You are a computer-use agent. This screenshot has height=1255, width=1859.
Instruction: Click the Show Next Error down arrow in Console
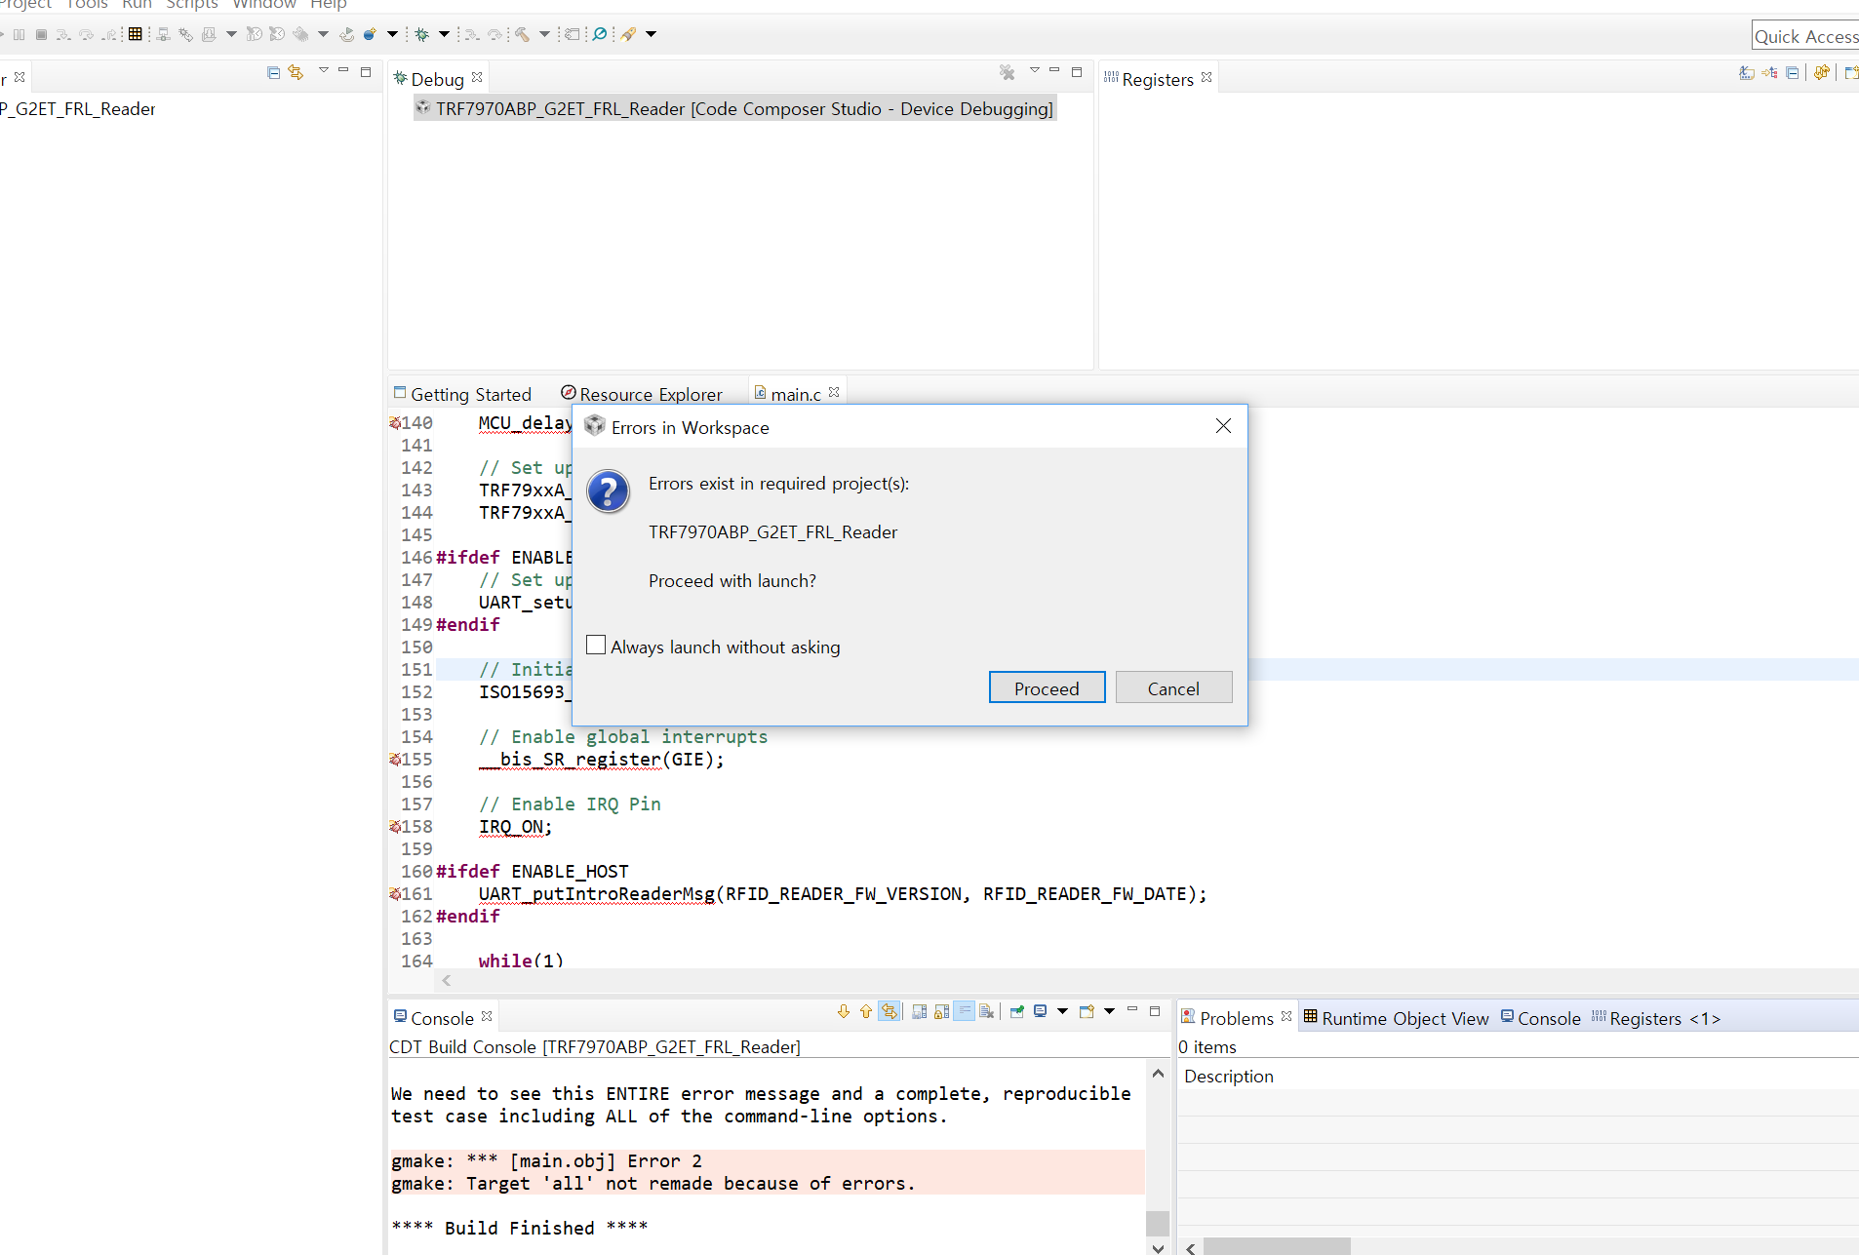pyautogui.click(x=844, y=1011)
